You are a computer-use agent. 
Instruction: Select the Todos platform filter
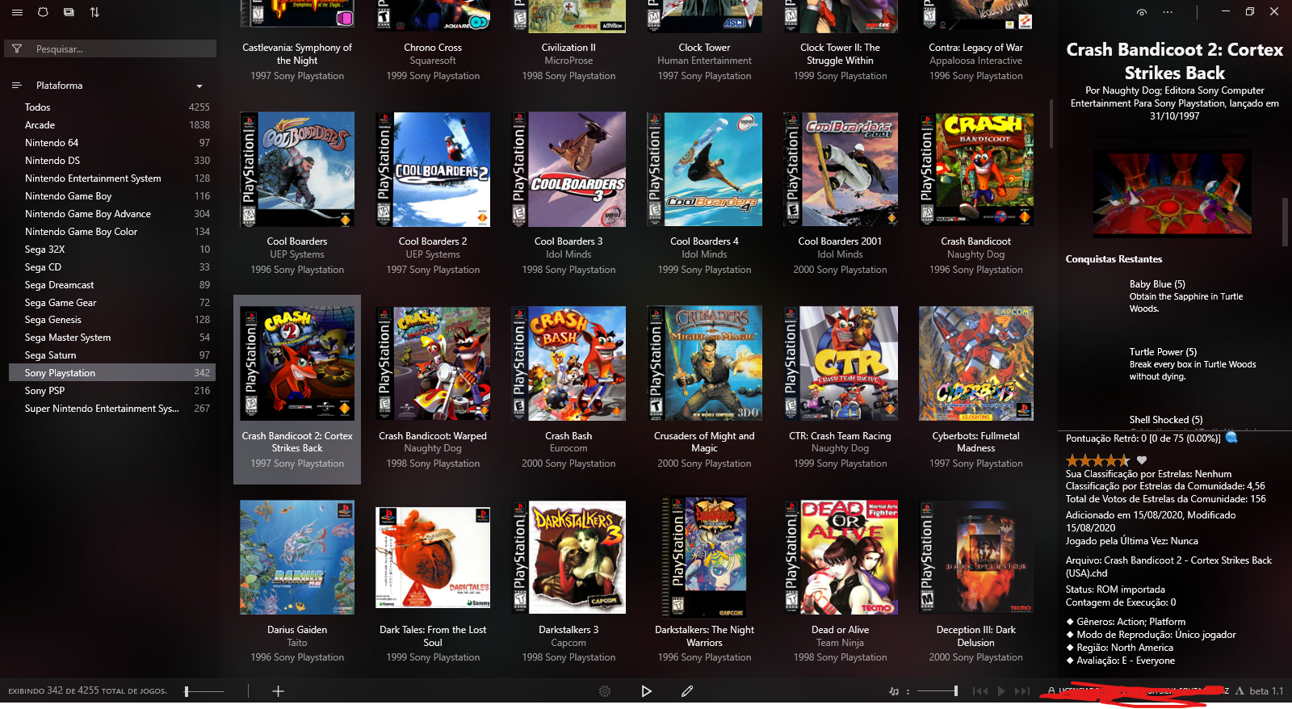pos(112,107)
